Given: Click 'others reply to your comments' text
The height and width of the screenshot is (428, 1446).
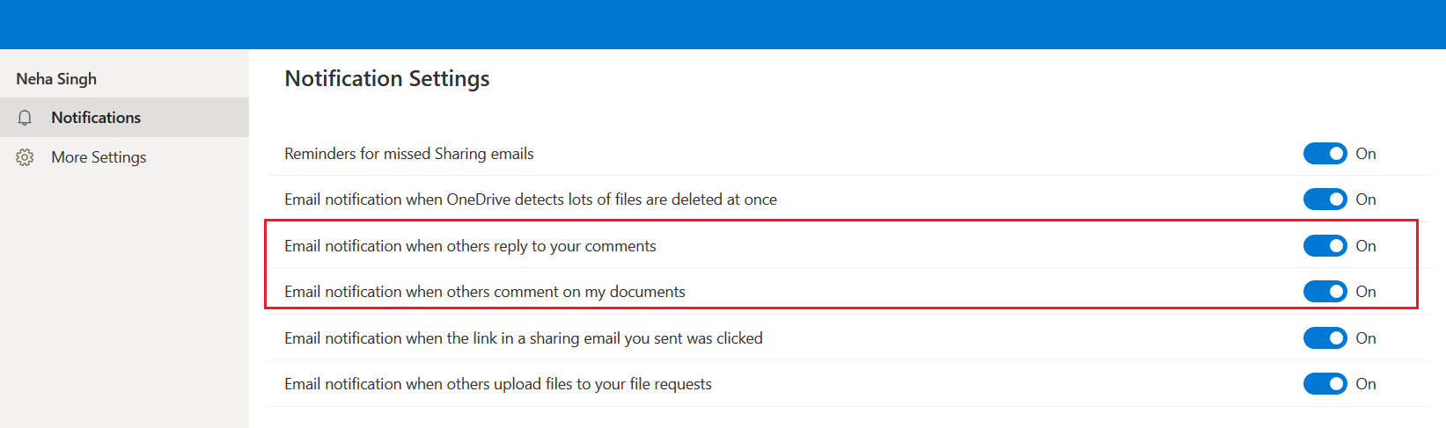Looking at the screenshot, I should 551,246.
